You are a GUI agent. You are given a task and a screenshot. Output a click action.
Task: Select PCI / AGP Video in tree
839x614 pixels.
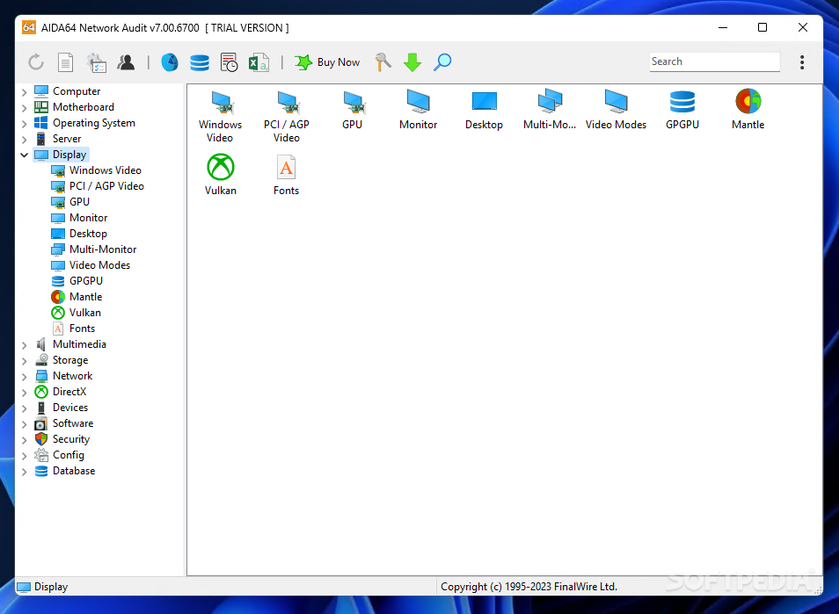click(x=98, y=186)
